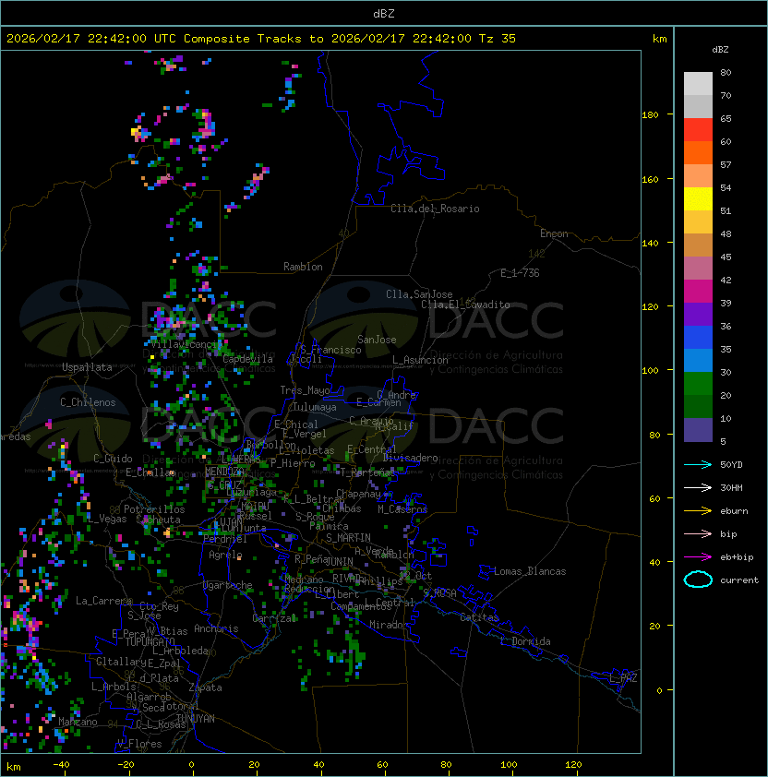Click the 'JUNIN' map label
This screenshot has height=777, width=768.
pyautogui.click(x=339, y=561)
